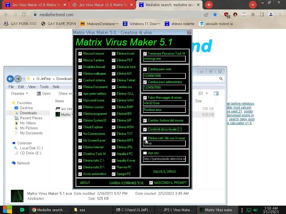Click uBlock shield extension icon
The image size is (286, 214).
[x=227, y=15]
